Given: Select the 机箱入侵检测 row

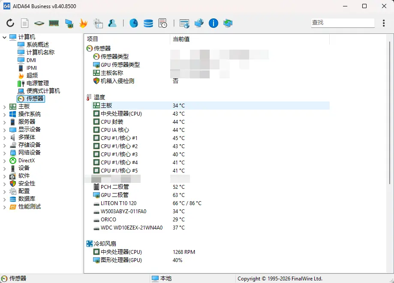Looking at the screenshot, I should [211, 81].
